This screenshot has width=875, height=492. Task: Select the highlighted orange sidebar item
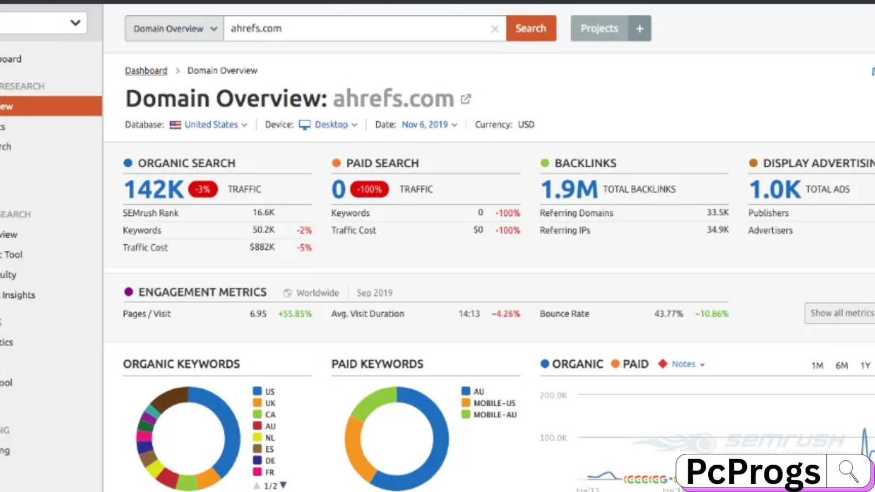tap(51, 106)
